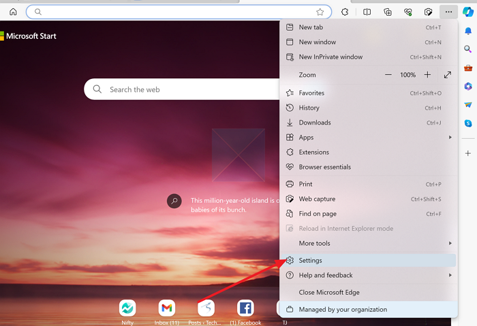This screenshot has width=477, height=326.
Task: Select New tab menu entry
Action: (369, 27)
